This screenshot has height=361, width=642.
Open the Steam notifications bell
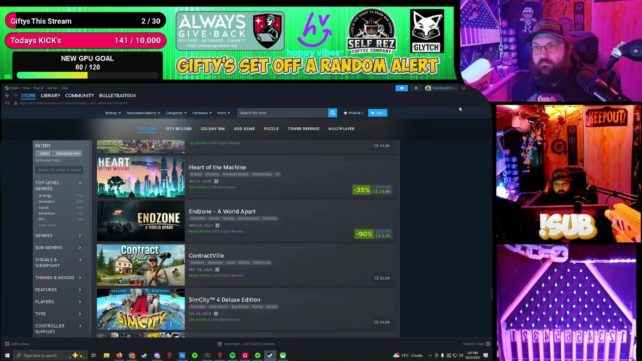coord(416,88)
